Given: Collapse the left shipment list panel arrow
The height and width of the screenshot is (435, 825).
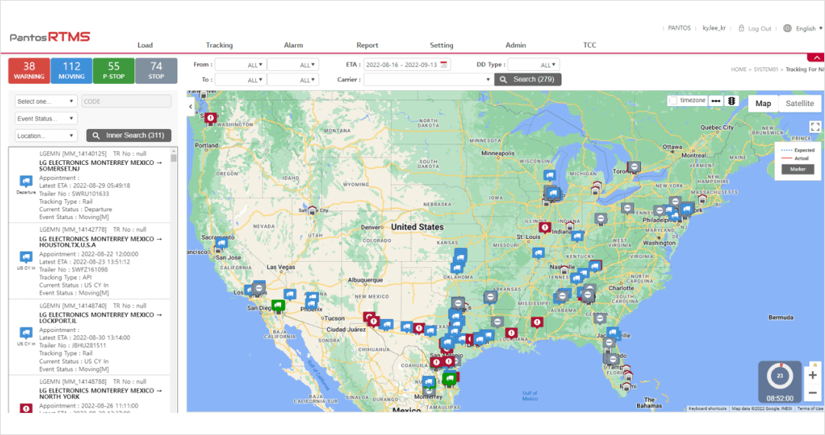Looking at the screenshot, I should point(190,106).
